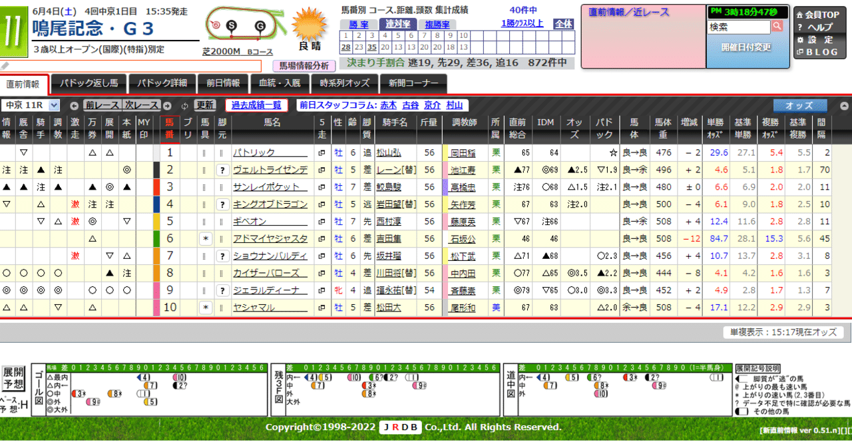Click the 会員TOP home icon
This screenshot has width=852, height=446.
pyautogui.click(x=799, y=15)
